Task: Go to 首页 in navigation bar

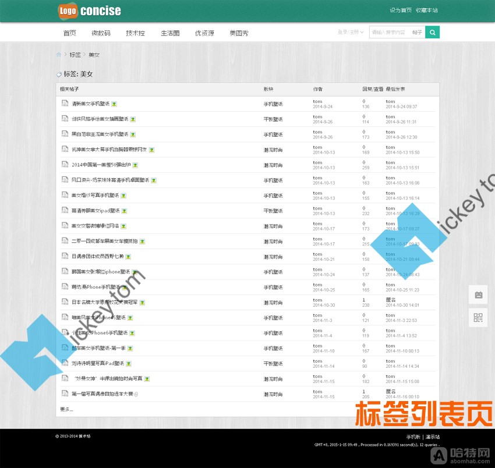Action: pyautogui.click(x=70, y=33)
